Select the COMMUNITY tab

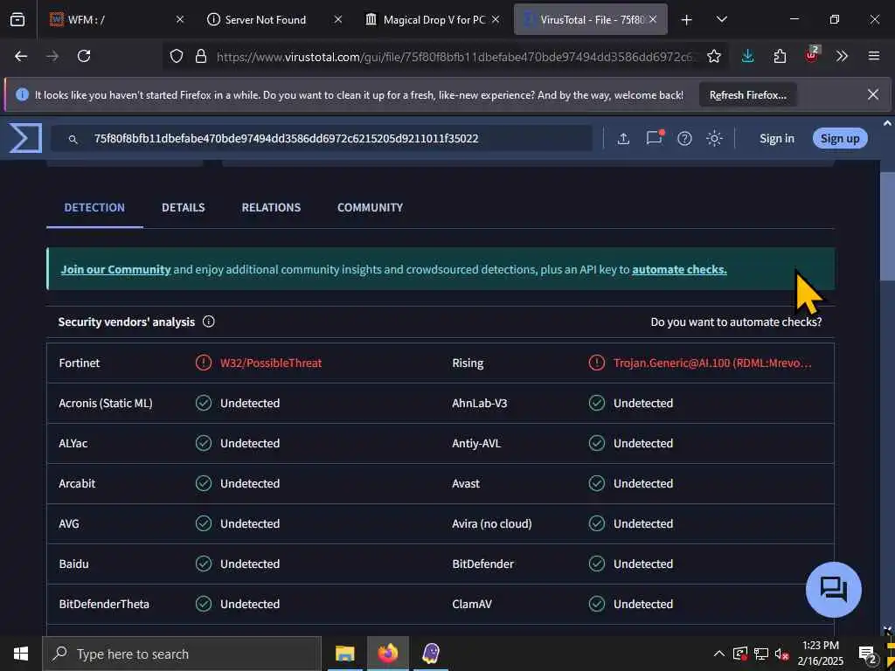[370, 207]
